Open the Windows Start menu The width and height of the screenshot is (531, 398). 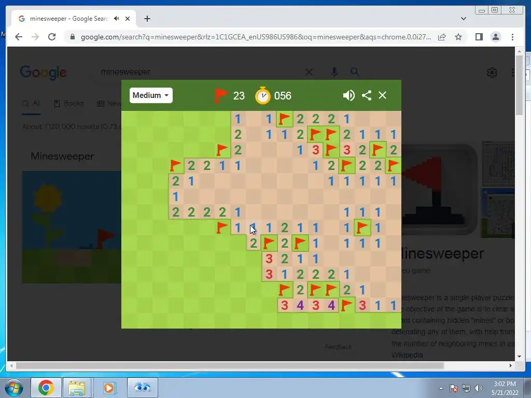pos(13,388)
